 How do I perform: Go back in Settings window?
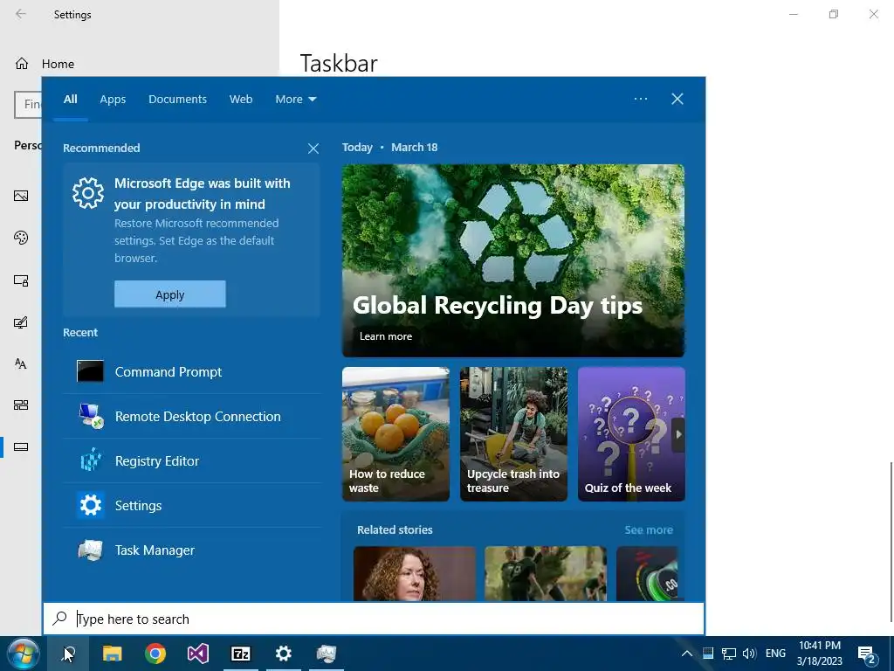[21, 14]
